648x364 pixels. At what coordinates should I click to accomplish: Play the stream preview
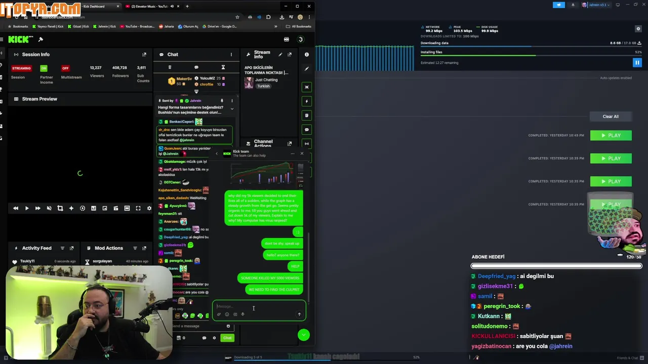point(27,208)
